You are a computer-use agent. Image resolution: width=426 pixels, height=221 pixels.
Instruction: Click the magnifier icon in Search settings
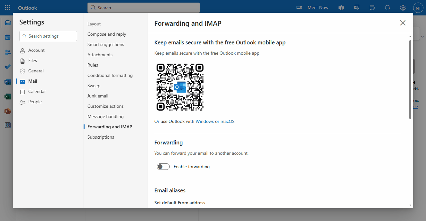[24, 36]
